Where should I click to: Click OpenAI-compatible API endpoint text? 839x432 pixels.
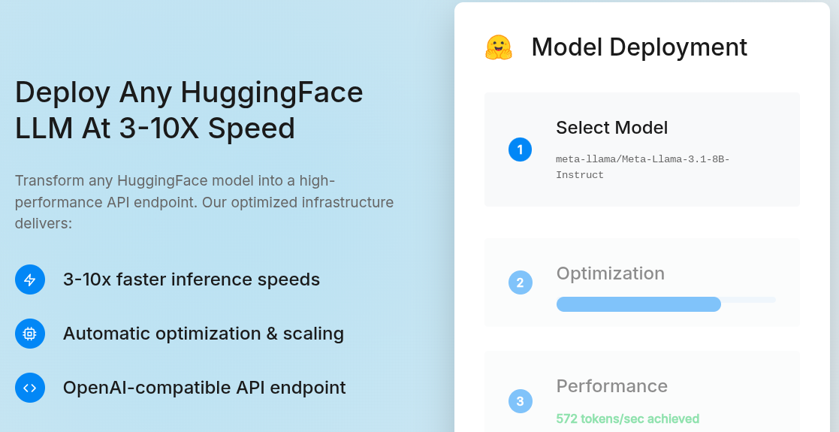(204, 388)
